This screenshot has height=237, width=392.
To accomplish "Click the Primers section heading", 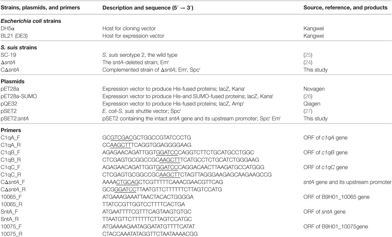I will coord(11,130).
